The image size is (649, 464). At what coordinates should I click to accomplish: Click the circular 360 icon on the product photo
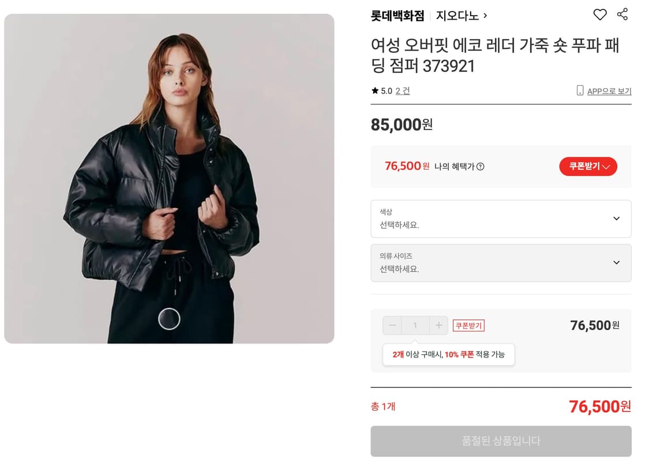click(x=170, y=319)
